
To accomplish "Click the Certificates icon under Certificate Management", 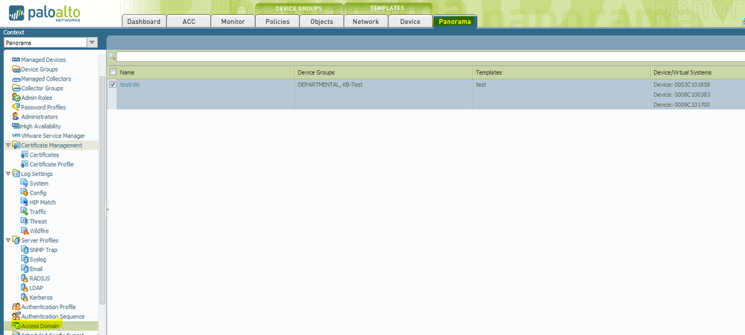I will pos(24,155).
